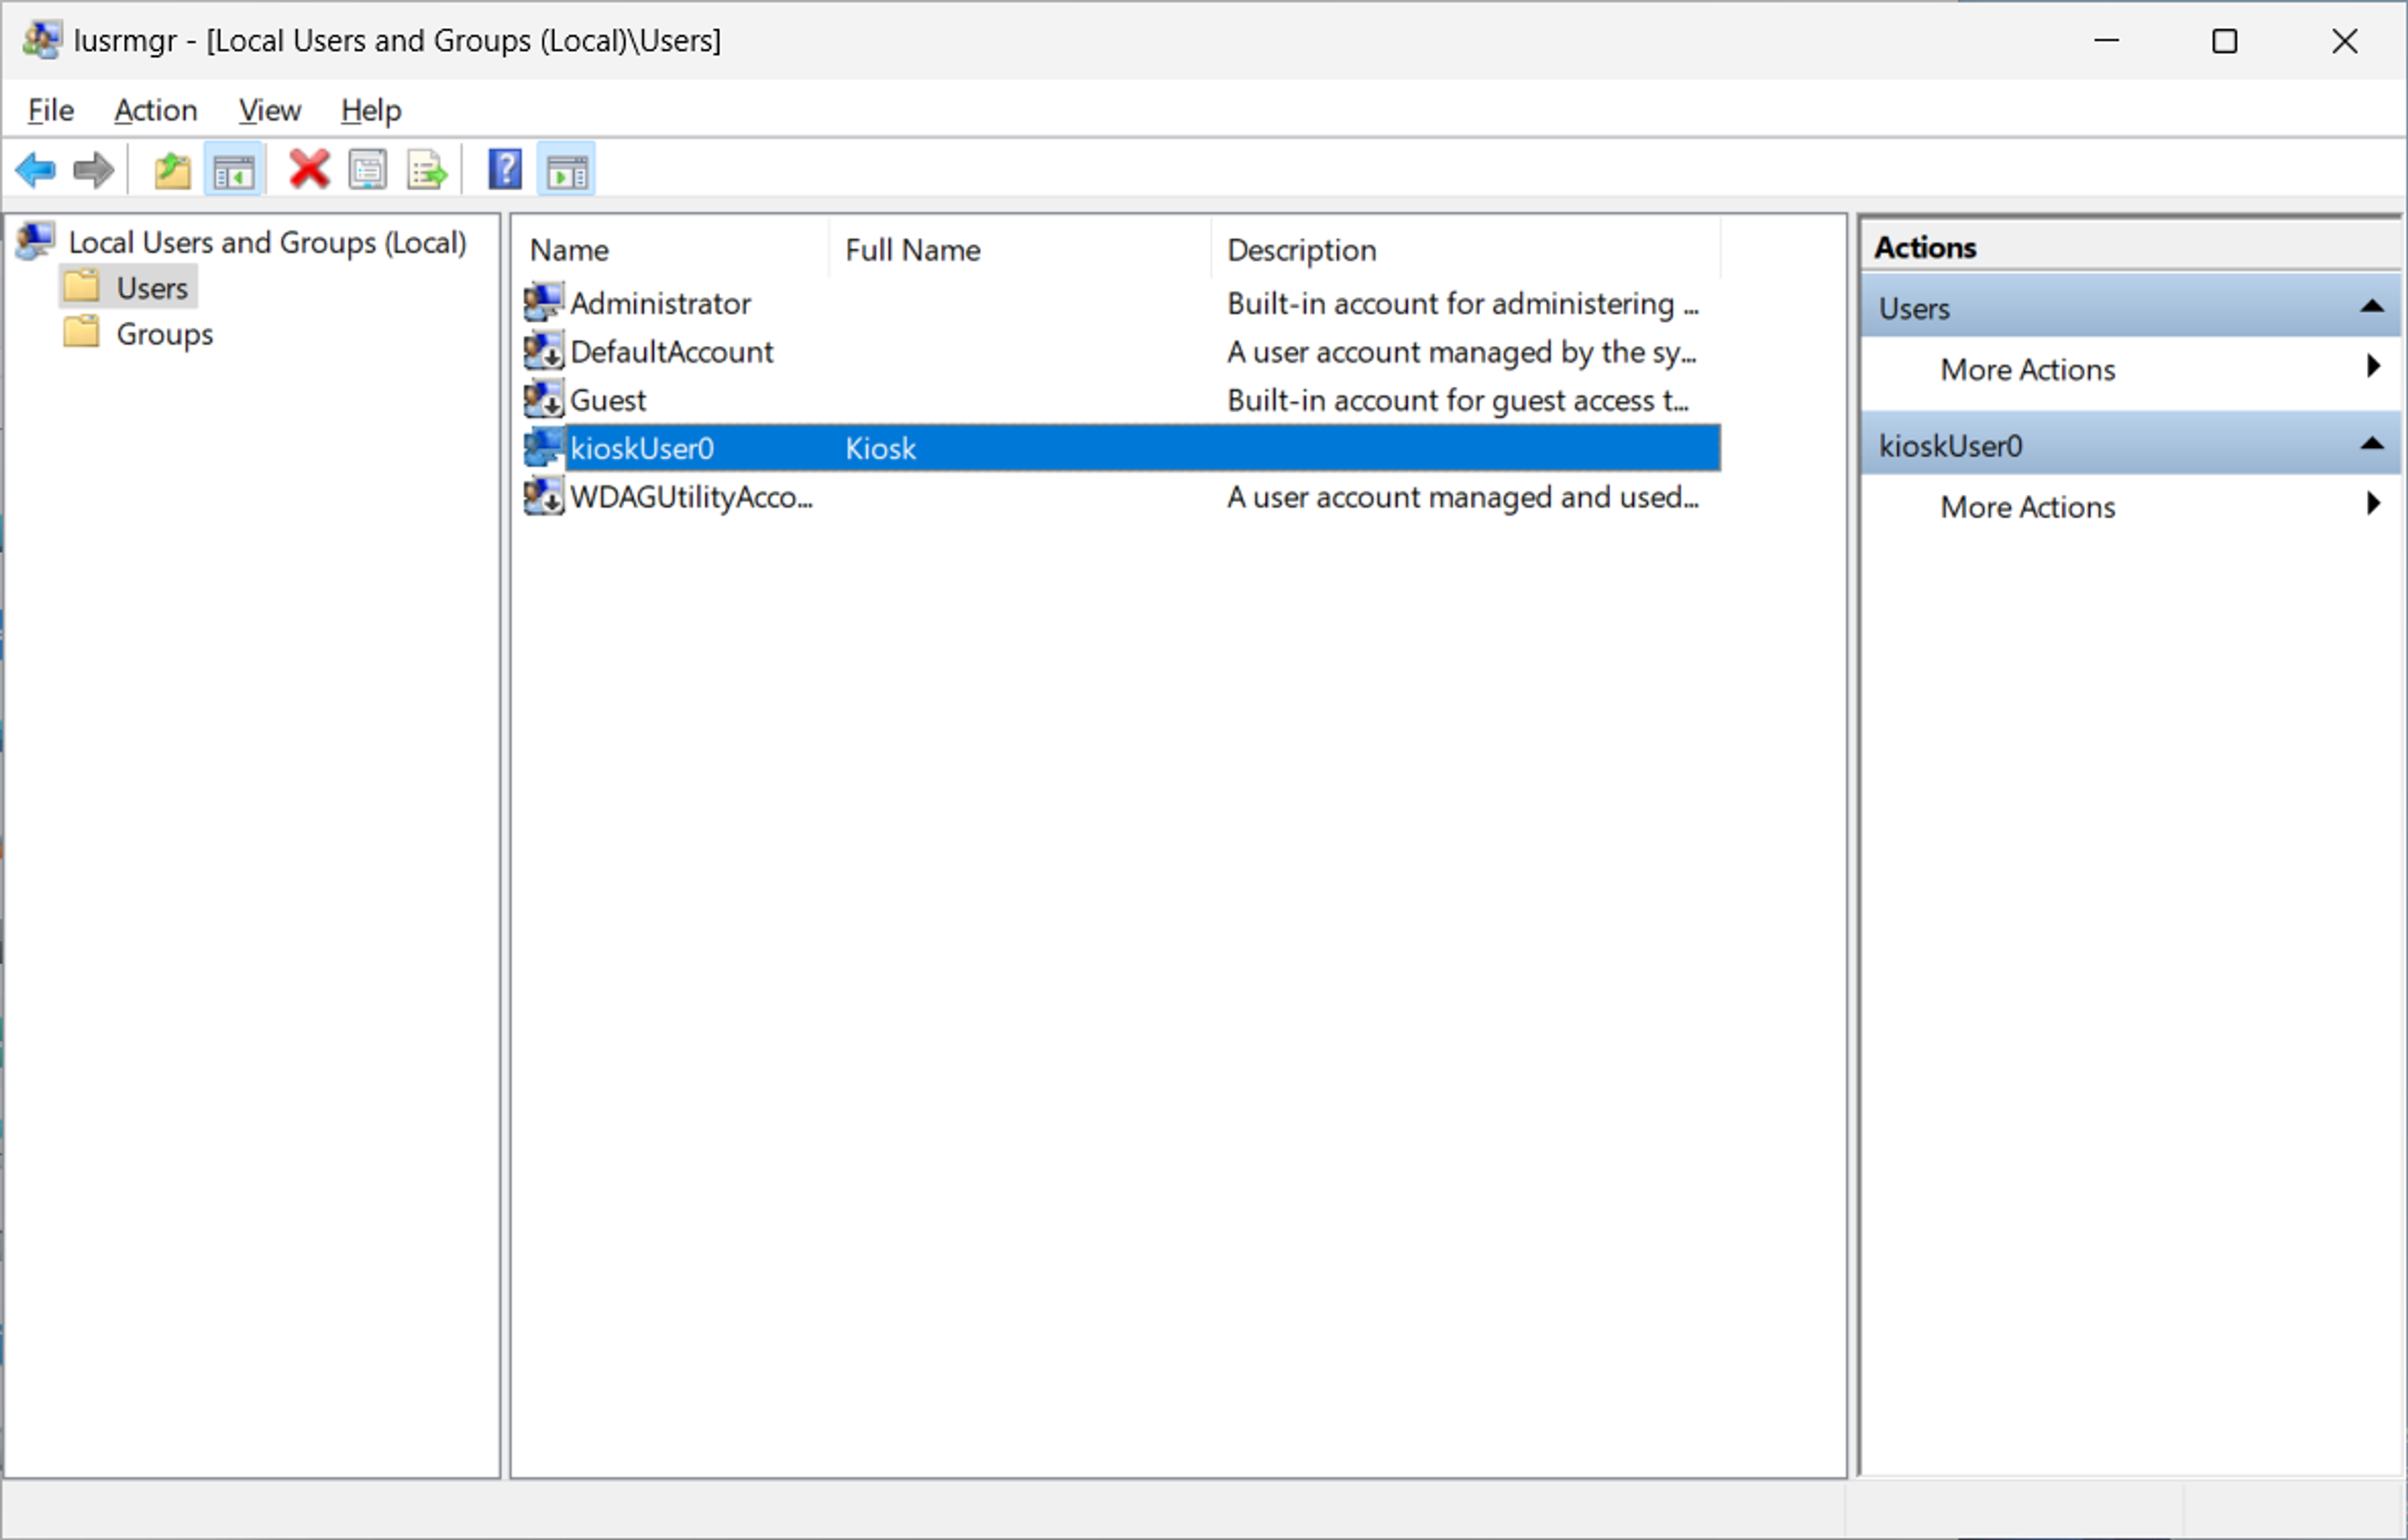
Task: Open More Actions under Users section
Action: (x=2027, y=369)
